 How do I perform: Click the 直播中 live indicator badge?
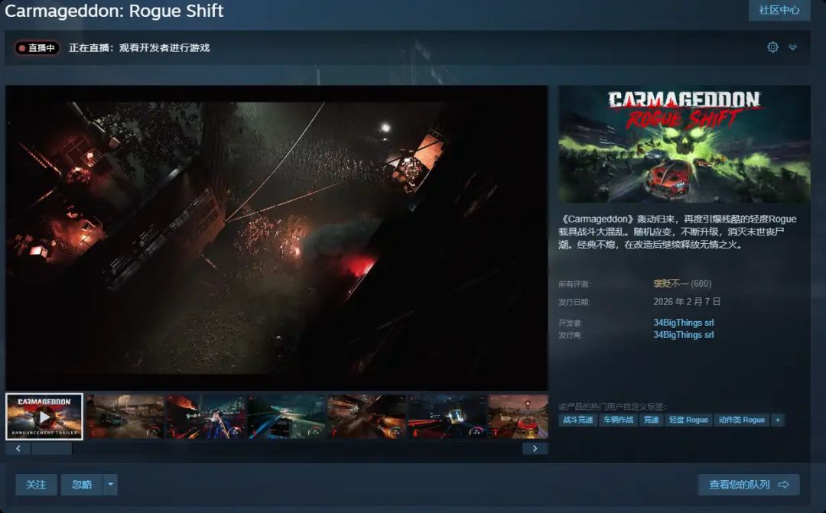click(x=37, y=48)
